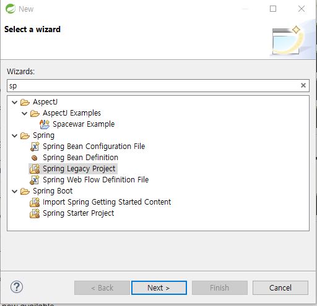Click the Spring leaf icon in title bar

coord(11,9)
